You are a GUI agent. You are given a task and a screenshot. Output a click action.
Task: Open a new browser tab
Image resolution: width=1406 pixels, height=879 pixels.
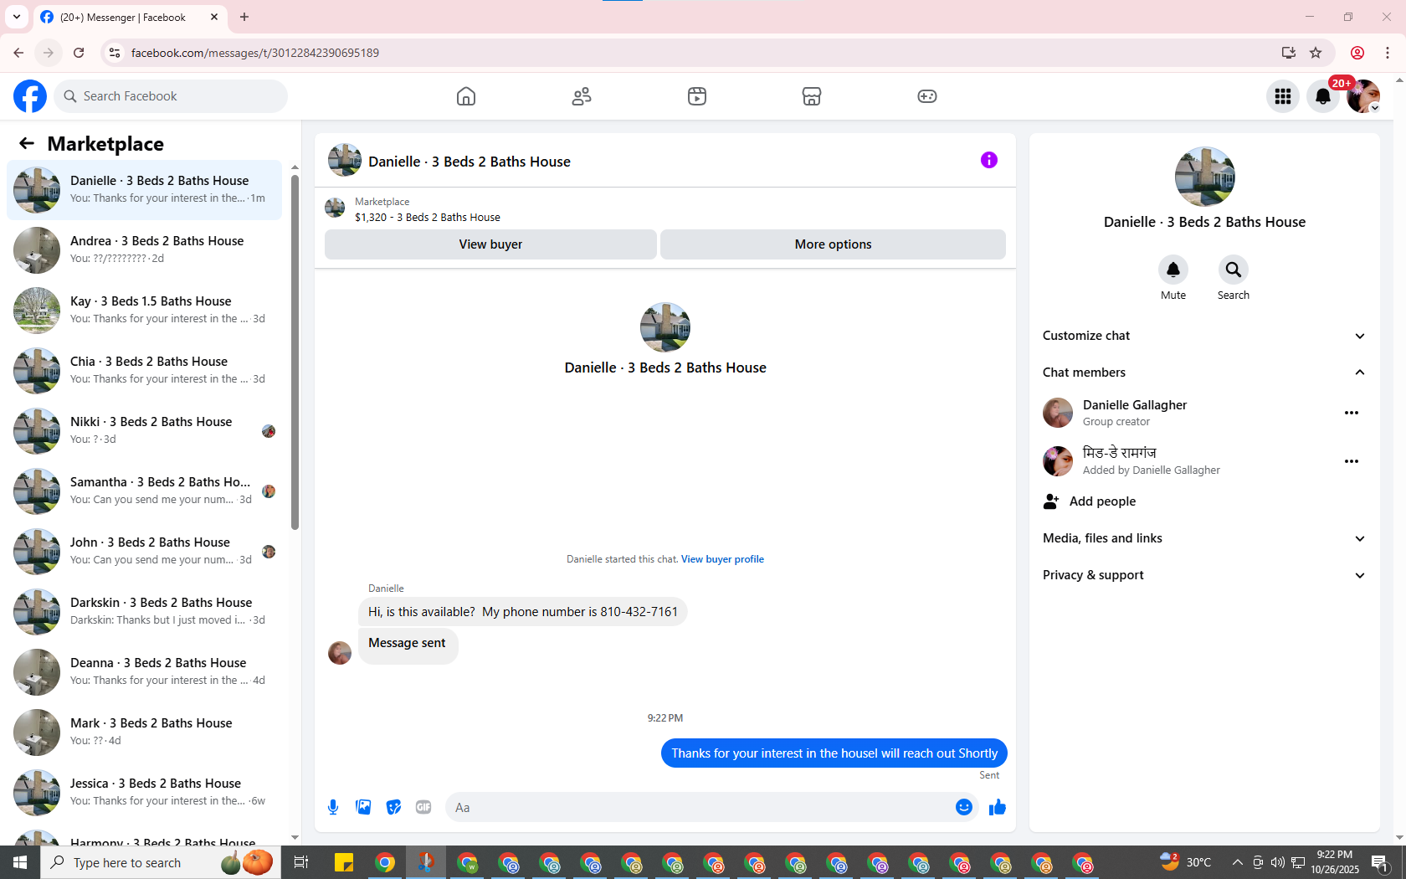pos(244,17)
